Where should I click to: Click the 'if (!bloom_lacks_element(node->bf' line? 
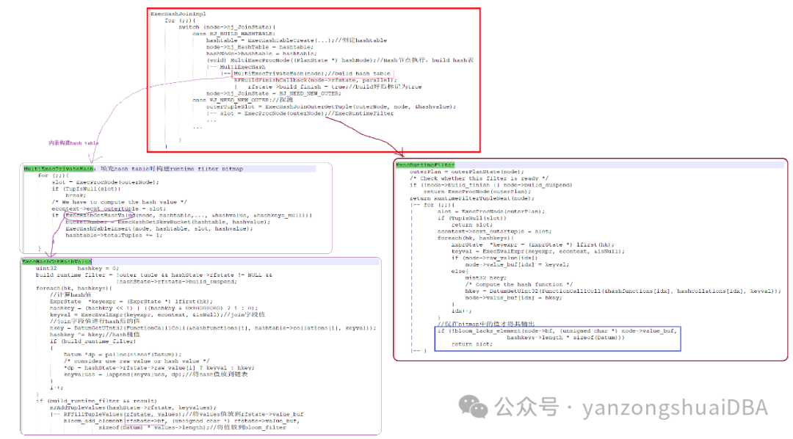pyautogui.click(x=557, y=331)
